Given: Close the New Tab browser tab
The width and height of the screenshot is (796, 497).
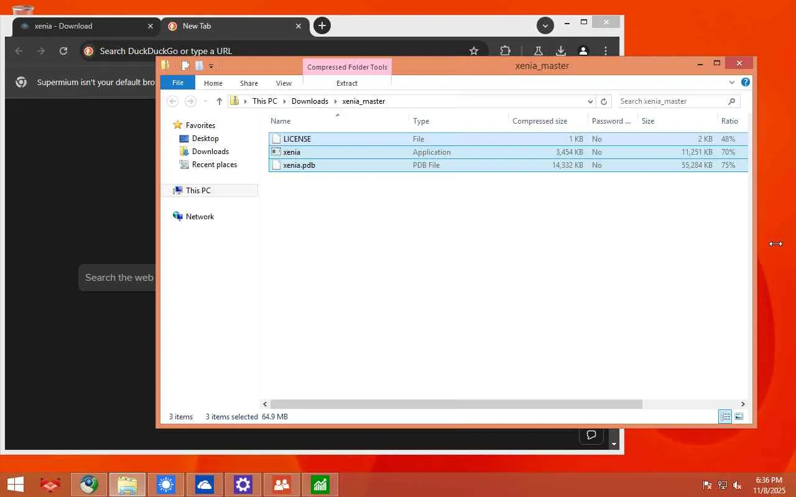Looking at the screenshot, I should point(298,26).
